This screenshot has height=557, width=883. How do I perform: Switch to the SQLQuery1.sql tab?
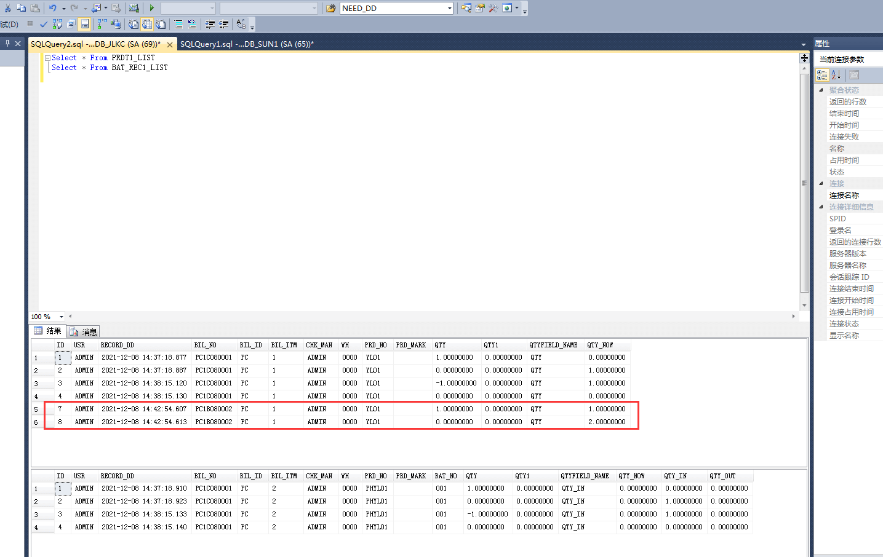tap(247, 44)
